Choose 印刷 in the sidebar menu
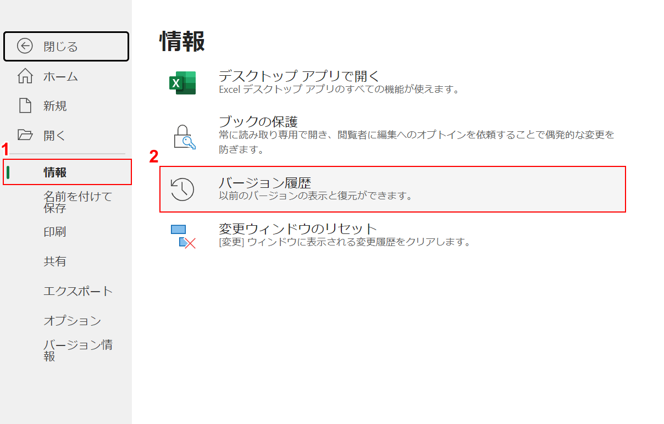Image resolution: width=664 pixels, height=424 pixels. [55, 232]
